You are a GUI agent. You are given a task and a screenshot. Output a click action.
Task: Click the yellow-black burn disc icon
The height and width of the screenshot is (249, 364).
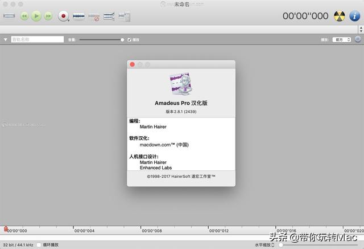coord(339,16)
